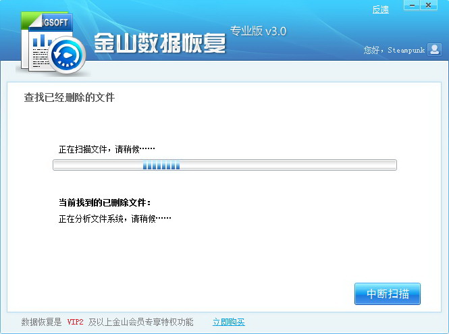Viewport: 449px width, 334px height.
Task: Minimize the data recovery window
Action: pyautogui.click(x=412, y=5)
